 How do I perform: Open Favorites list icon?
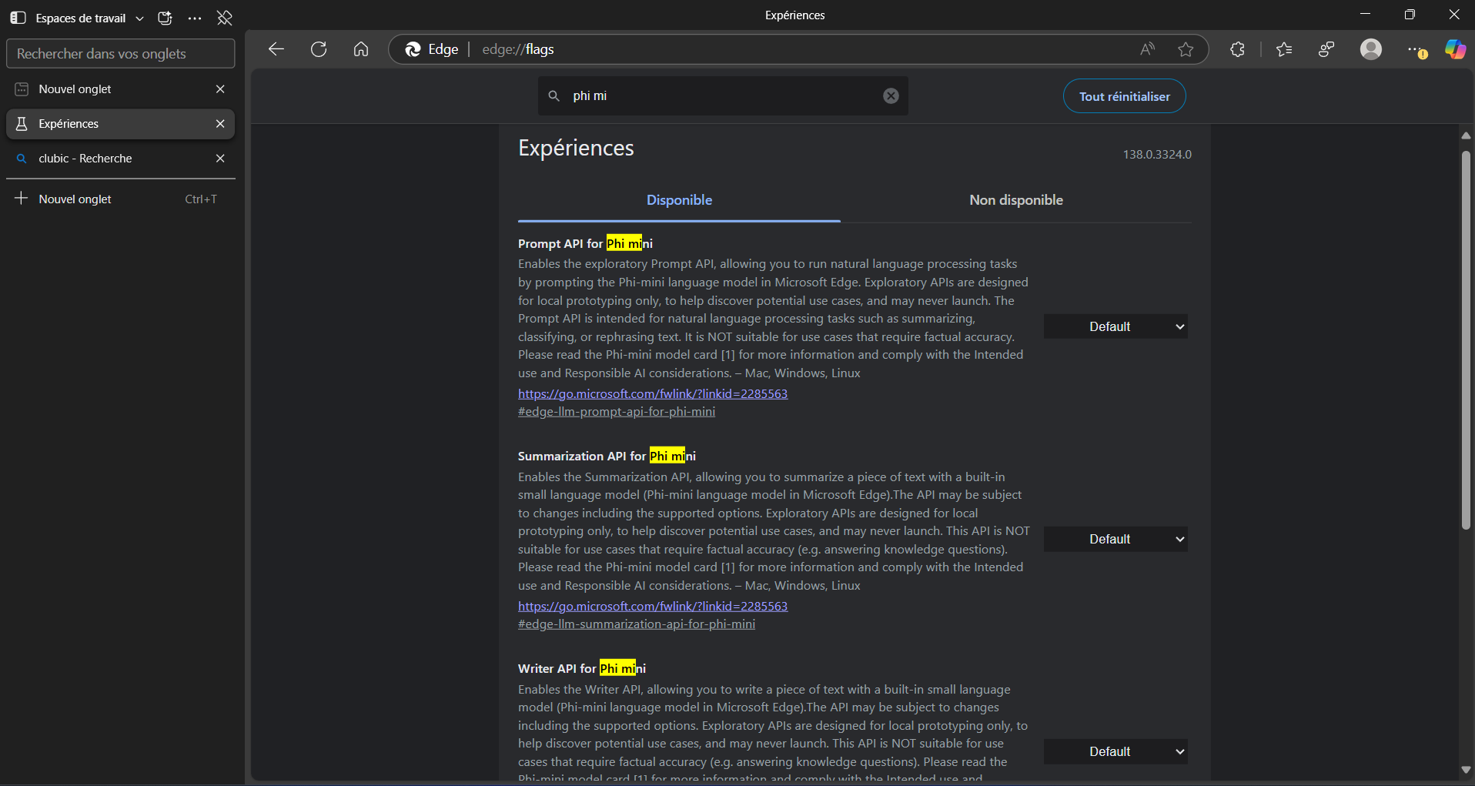point(1283,49)
